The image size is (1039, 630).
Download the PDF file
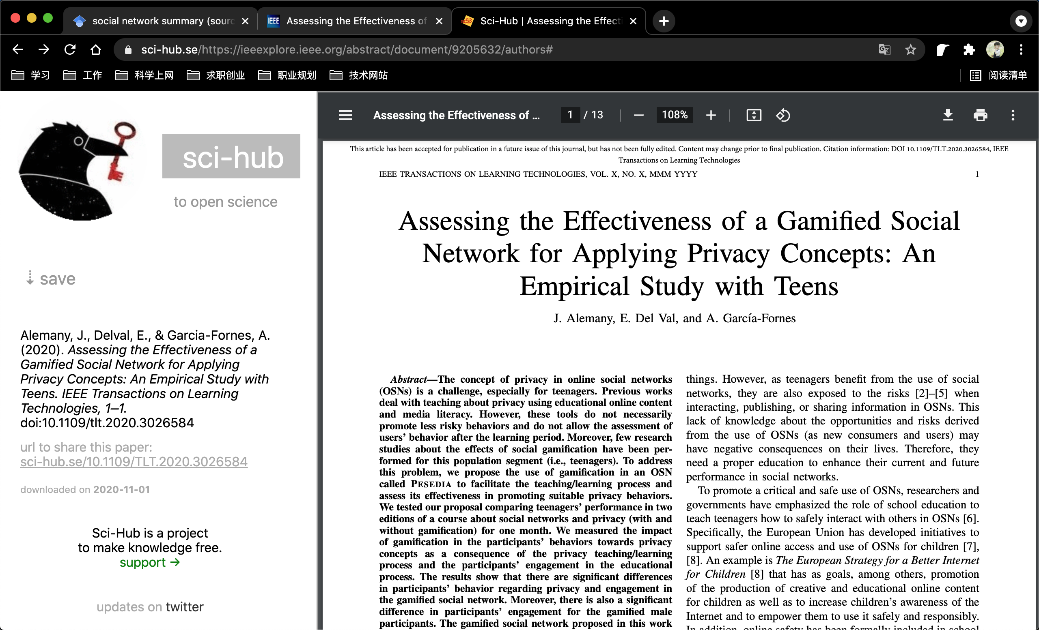[x=948, y=115]
